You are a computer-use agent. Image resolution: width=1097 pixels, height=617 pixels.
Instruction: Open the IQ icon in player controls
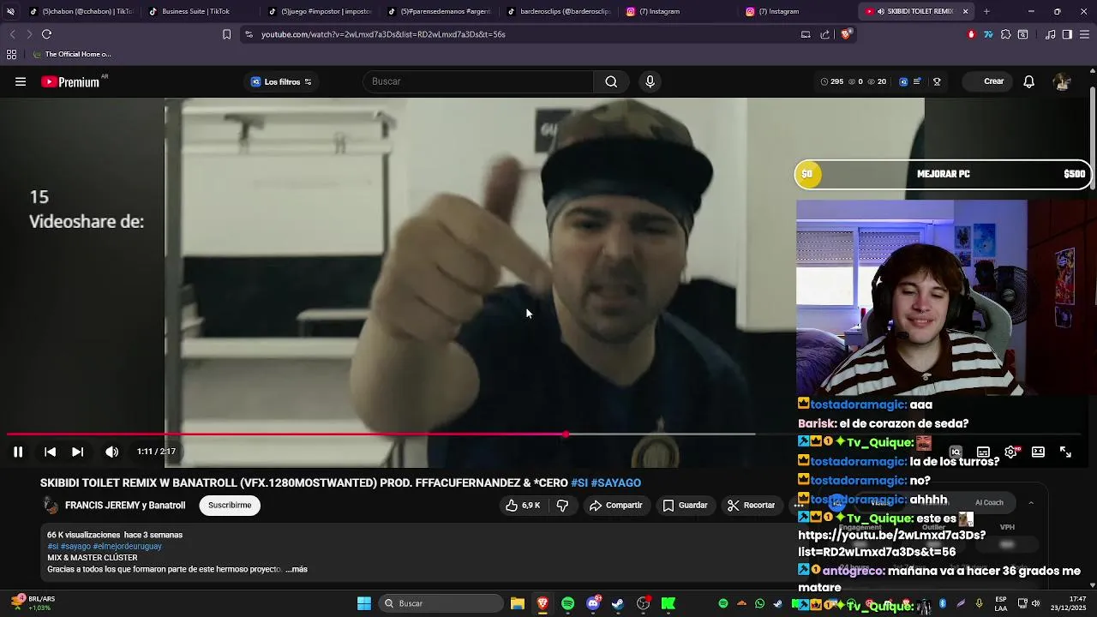coord(956,452)
